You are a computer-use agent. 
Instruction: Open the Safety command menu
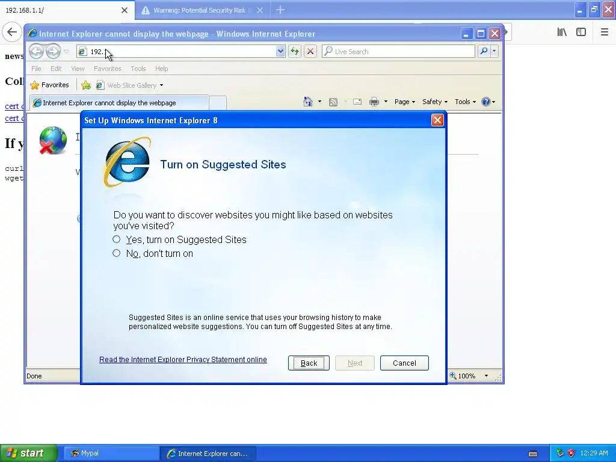pos(434,102)
